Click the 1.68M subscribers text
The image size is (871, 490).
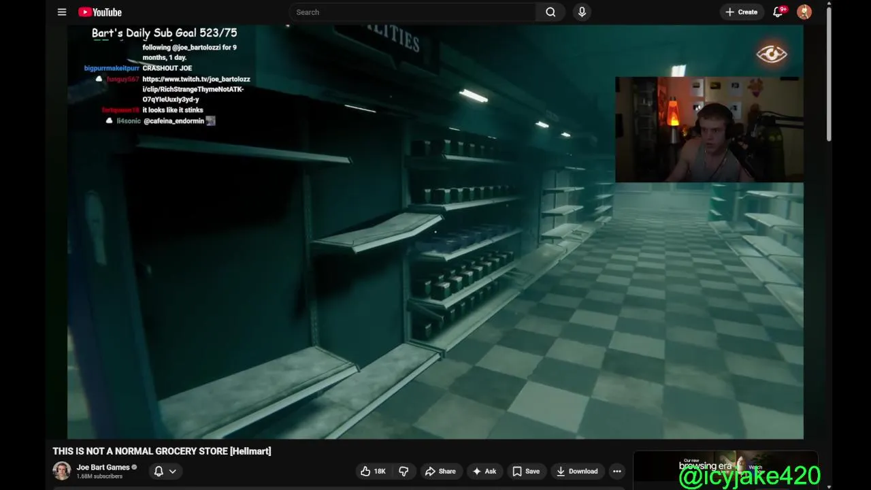click(x=99, y=476)
